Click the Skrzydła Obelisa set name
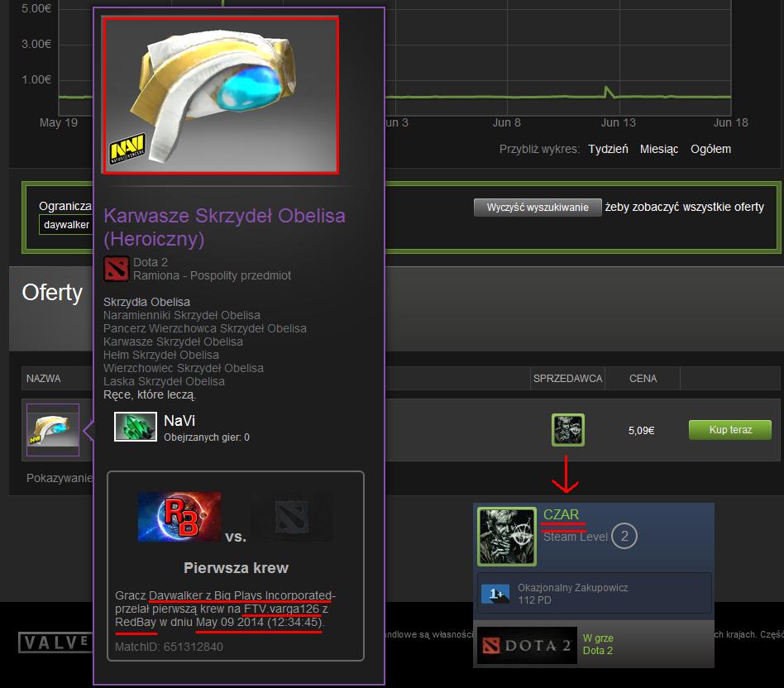Viewport: 784px width, 688px height. pos(146,302)
